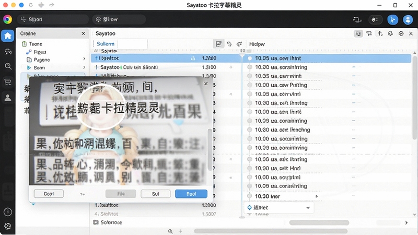Select radio for 10.39 ua. corahiming
The image size is (418, 235).
[250, 121]
